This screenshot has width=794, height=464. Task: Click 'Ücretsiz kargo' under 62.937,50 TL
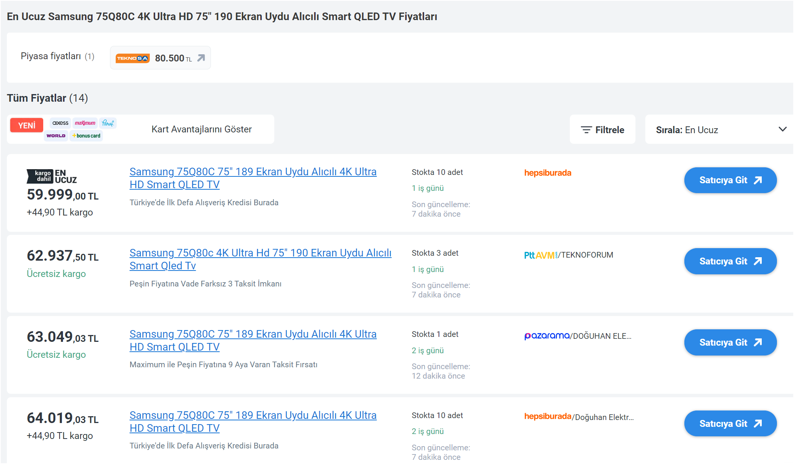56,274
